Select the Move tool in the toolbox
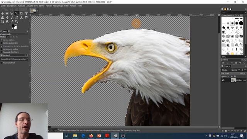Viewport: 247px width, 139px height. click(2, 14)
